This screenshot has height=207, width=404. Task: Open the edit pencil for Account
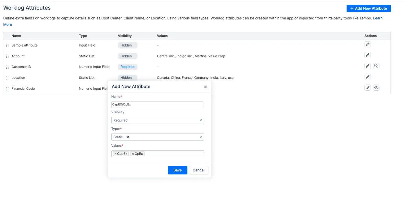click(x=368, y=55)
